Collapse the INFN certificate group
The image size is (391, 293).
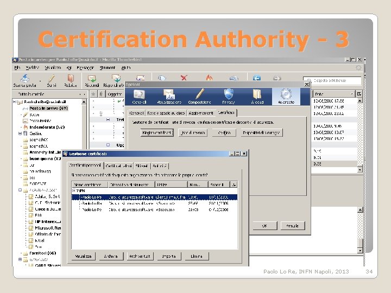(74, 190)
